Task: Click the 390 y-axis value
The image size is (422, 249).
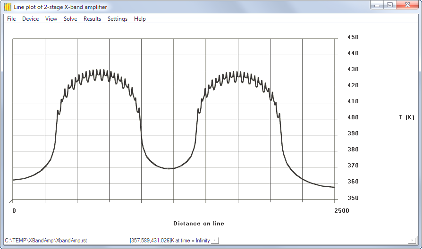Action: point(353,133)
